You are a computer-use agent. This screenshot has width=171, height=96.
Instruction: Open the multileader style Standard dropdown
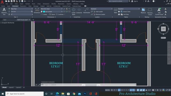(102, 9)
